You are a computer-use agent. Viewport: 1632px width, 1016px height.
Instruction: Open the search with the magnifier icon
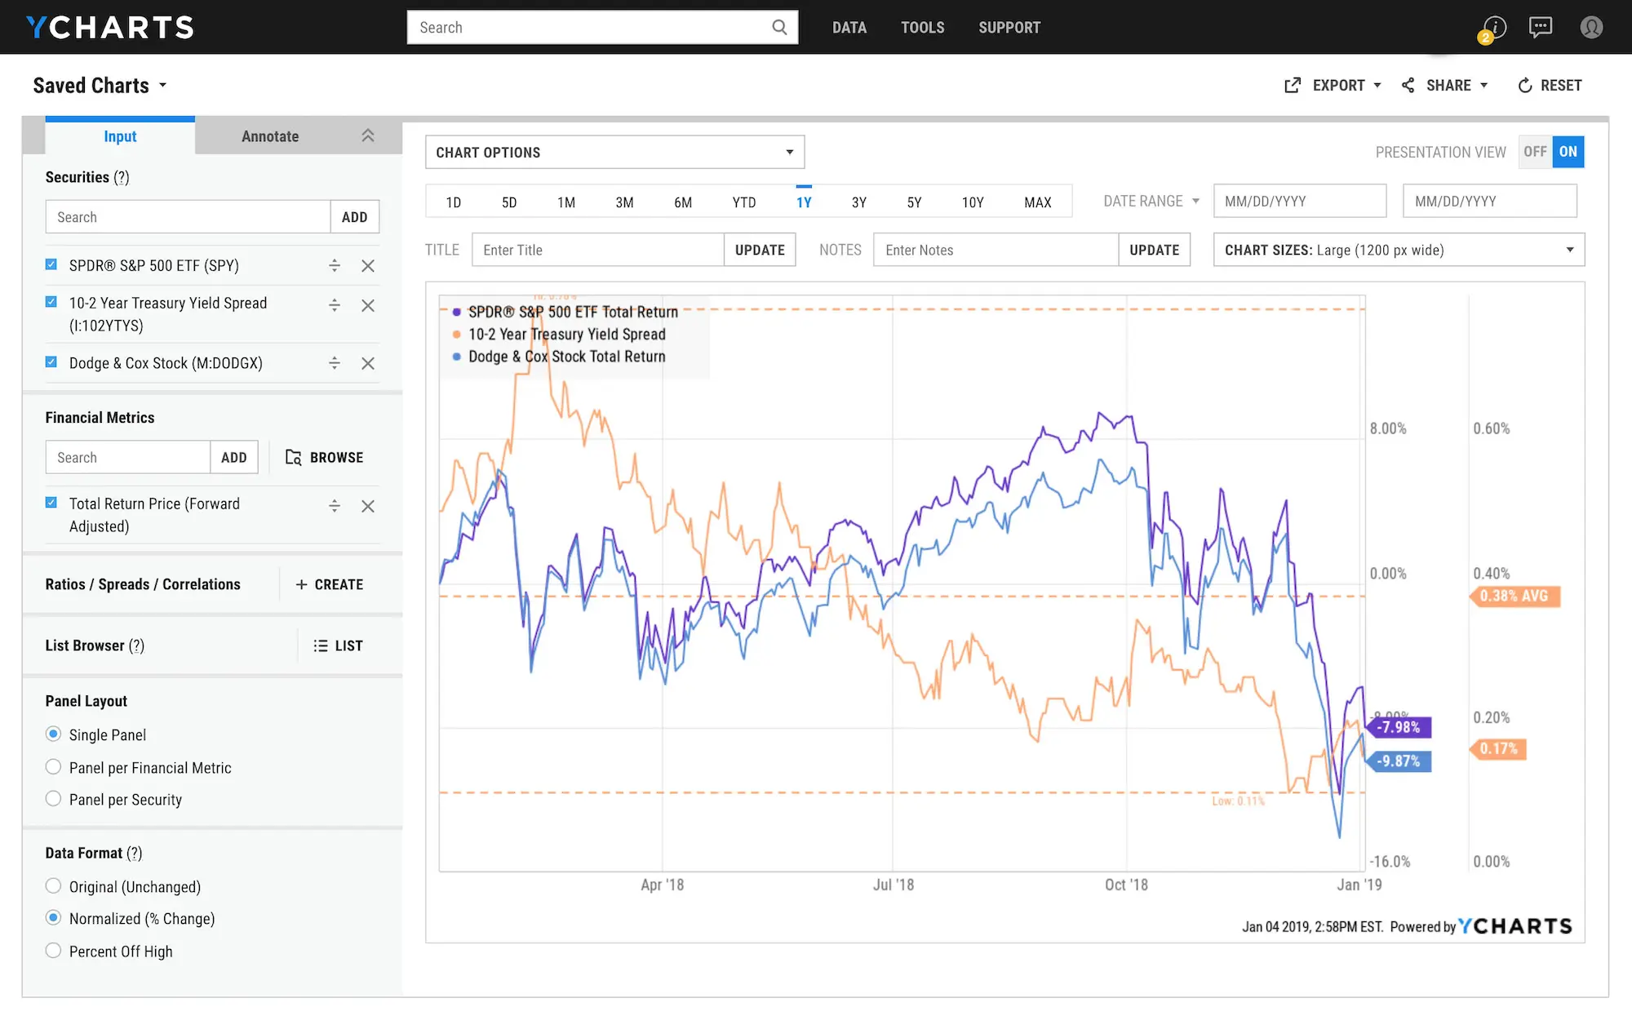point(779,27)
